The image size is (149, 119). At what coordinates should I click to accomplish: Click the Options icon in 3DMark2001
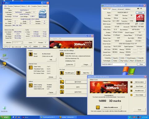pos(31,86)
